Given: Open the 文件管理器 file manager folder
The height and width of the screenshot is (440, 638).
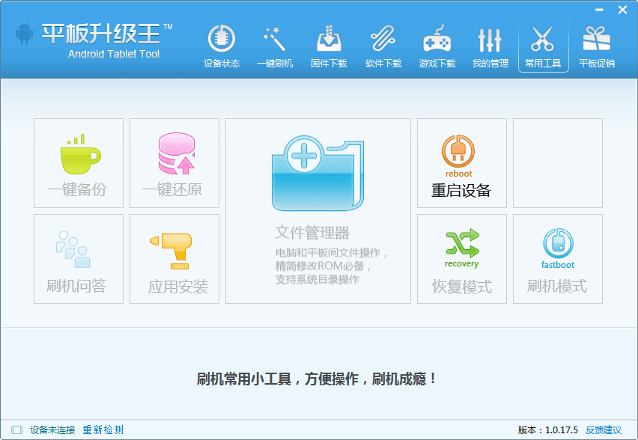Looking at the screenshot, I should point(318,211).
